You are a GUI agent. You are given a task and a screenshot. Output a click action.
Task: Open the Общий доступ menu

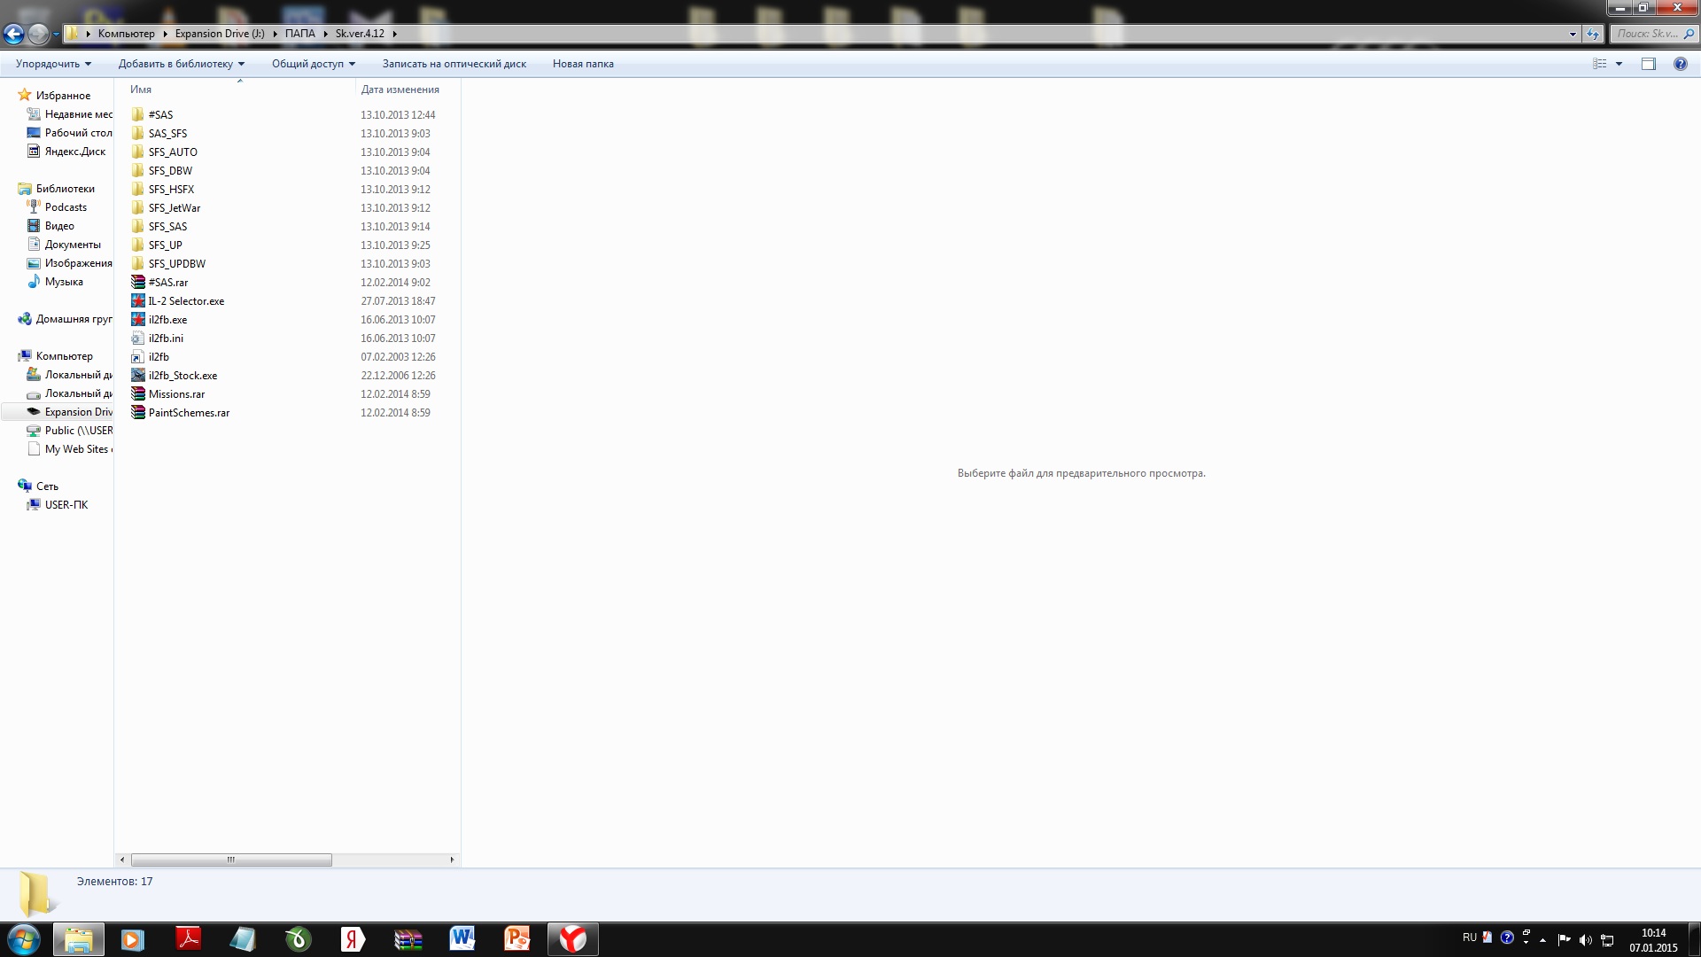pyautogui.click(x=313, y=64)
